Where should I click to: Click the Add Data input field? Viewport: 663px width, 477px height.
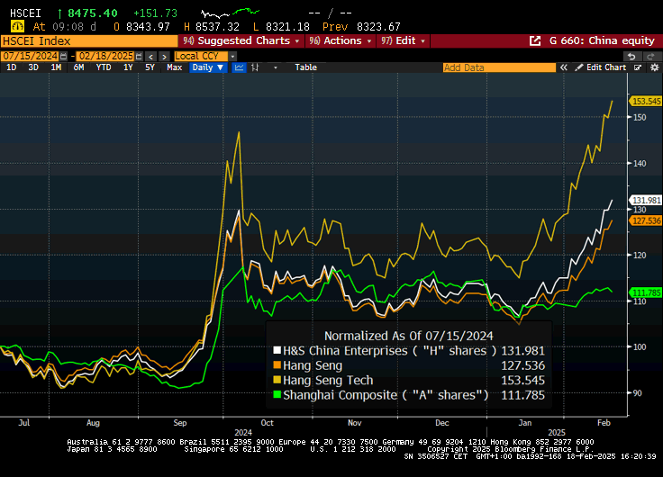tap(499, 67)
